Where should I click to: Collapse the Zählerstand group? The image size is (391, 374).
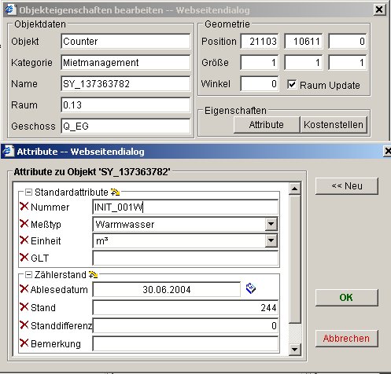pyautogui.click(x=28, y=275)
